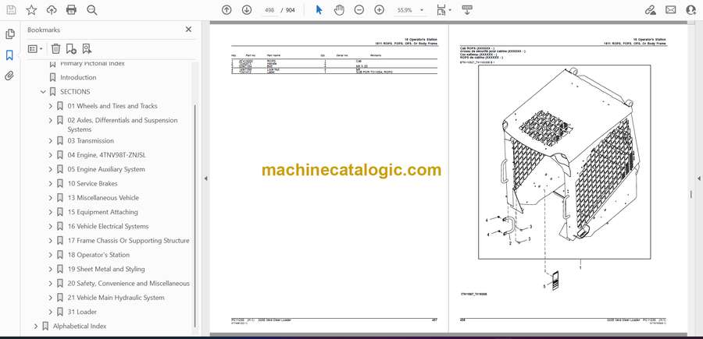Delete selected bookmark with trash icon
703x339 pixels.
(55, 48)
